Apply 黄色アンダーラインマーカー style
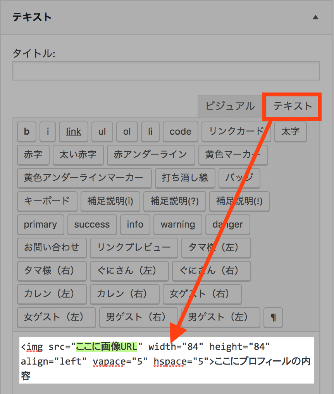Viewport: 334px width, 394px height. [84, 178]
